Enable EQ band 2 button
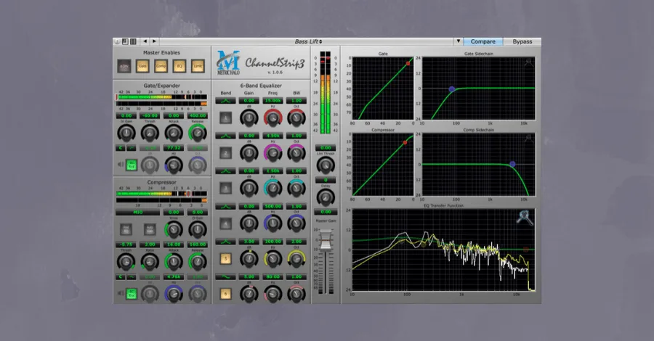Viewport: 654px width, 341px height. tap(226, 153)
